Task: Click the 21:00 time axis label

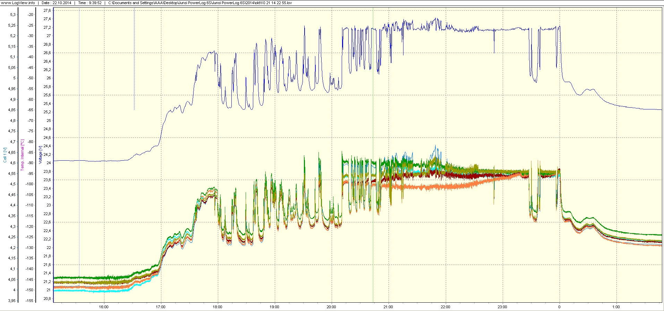Action: 388,307
